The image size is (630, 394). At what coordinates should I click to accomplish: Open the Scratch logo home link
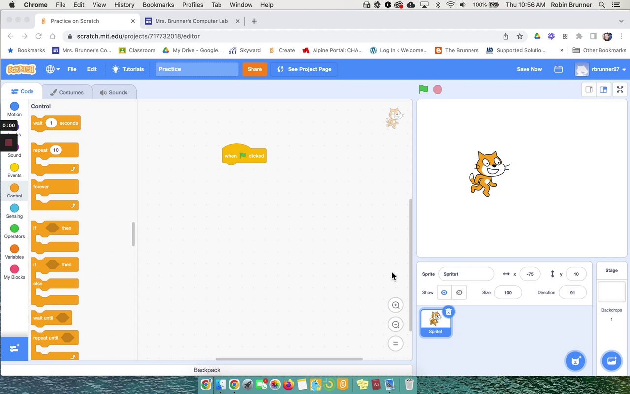[x=21, y=69]
